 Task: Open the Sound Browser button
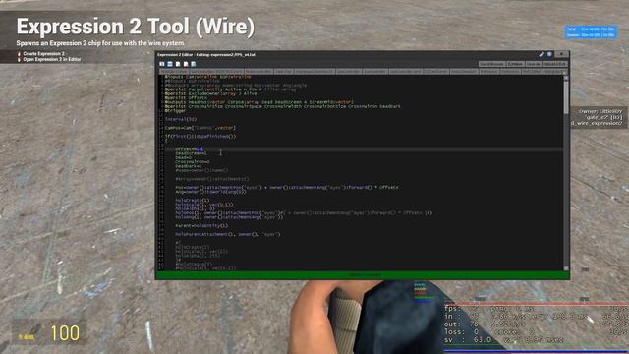491,64
